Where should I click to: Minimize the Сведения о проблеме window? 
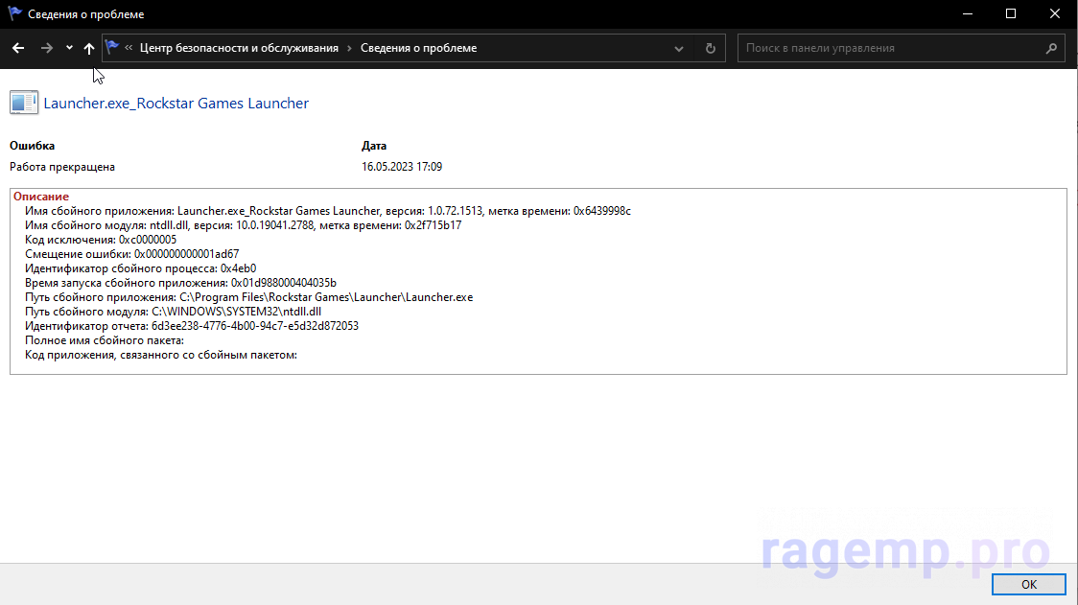point(968,13)
